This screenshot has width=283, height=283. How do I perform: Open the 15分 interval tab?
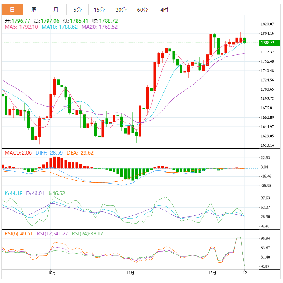(99, 10)
